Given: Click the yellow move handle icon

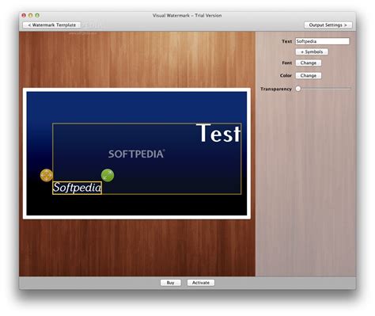Looking at the screenshot, I should [x=47, y=175].
